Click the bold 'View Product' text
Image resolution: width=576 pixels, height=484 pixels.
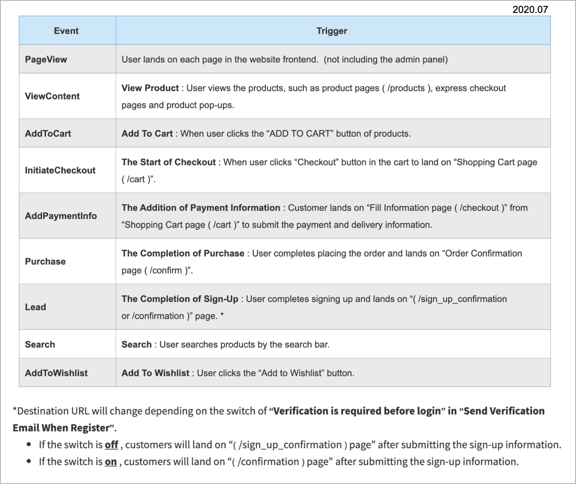150,88
